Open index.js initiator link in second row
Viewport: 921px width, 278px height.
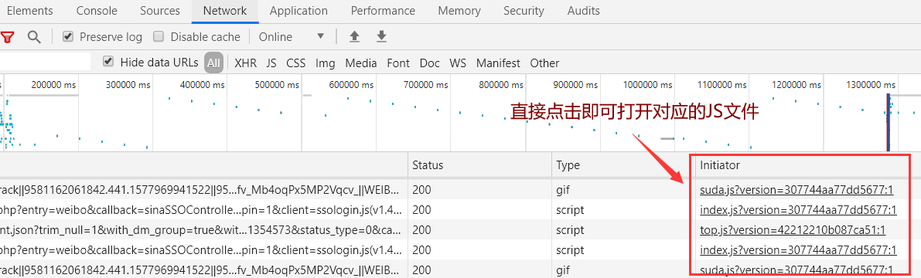798,210
